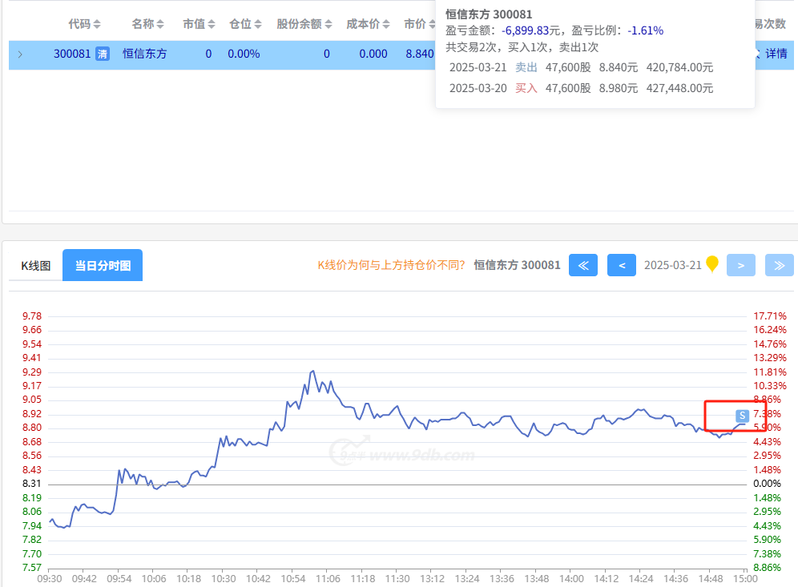The height and width of the screenshot is (587, 798).
Task: Click the 清 badge next to 300081
Action: (x=102, y=54)
